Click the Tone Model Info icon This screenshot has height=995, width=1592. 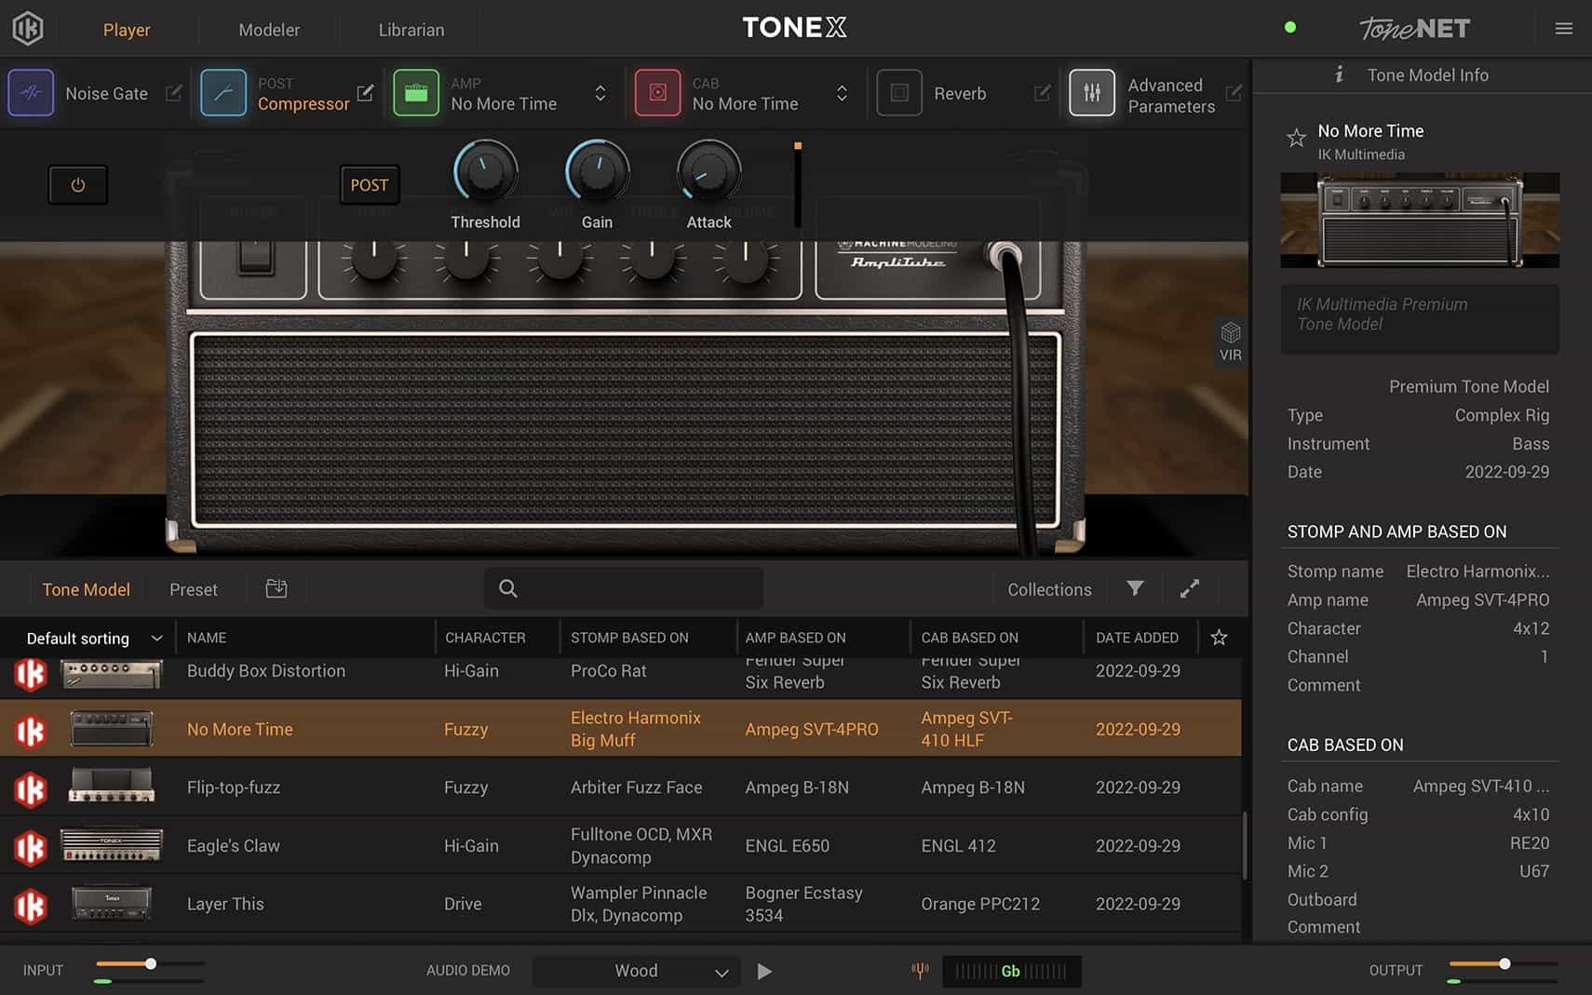1339,74
